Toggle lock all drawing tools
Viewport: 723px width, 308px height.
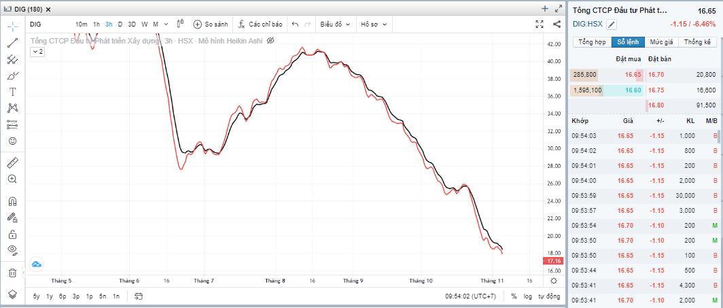coord(12,234)
